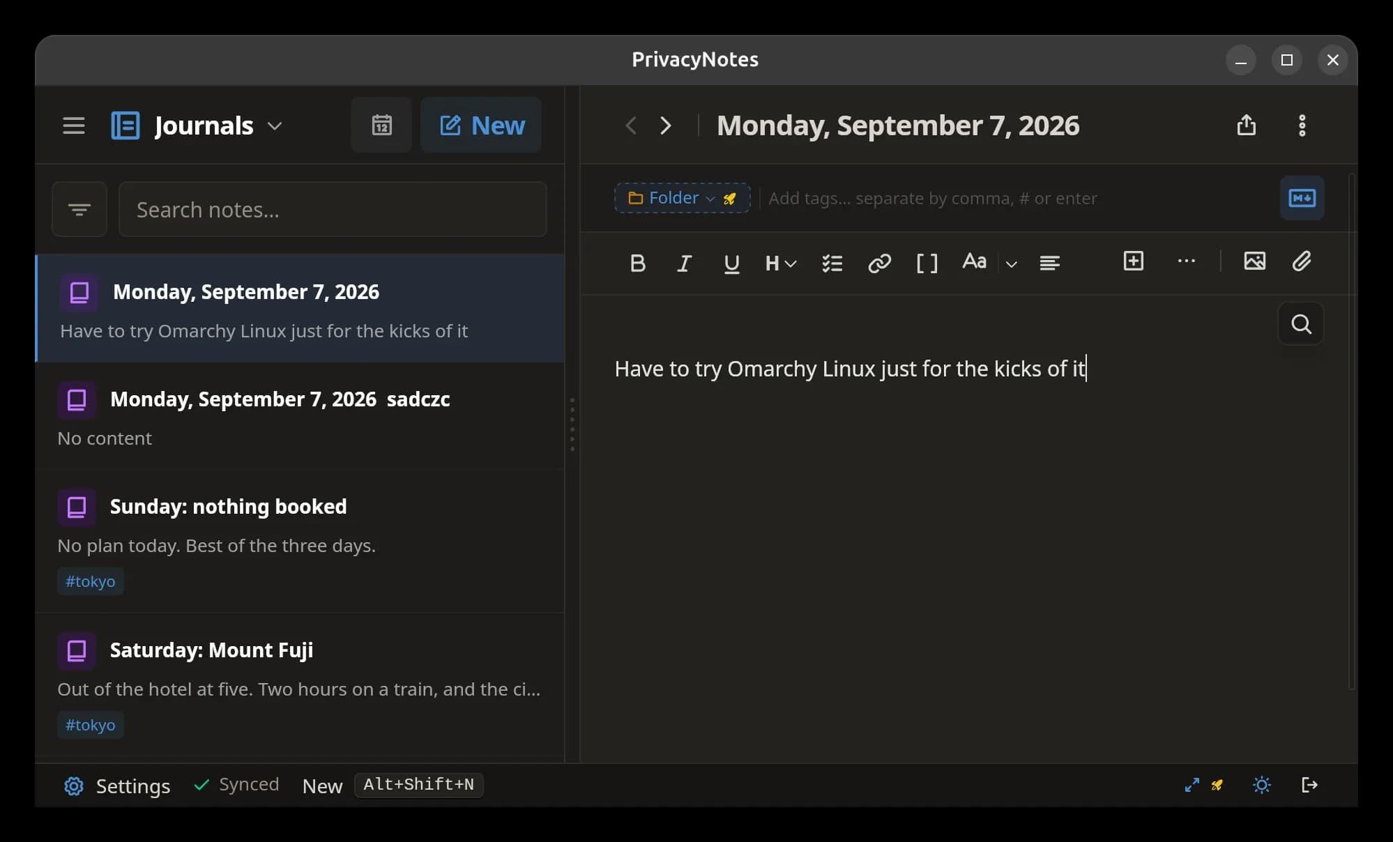
Task: Click in the note body text
Action: pos(850,369)
